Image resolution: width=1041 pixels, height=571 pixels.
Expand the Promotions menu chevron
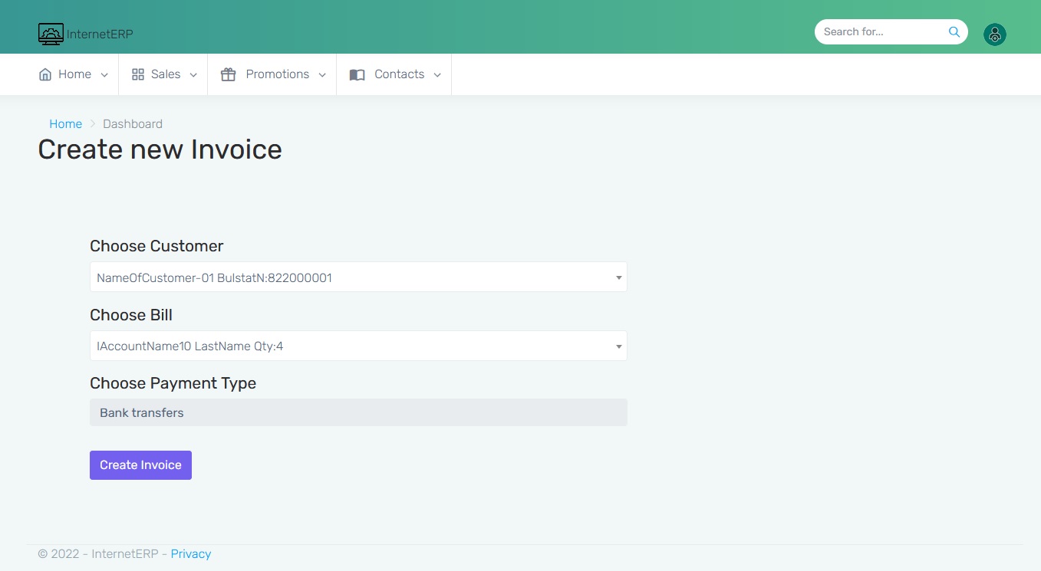pos(322,75)
